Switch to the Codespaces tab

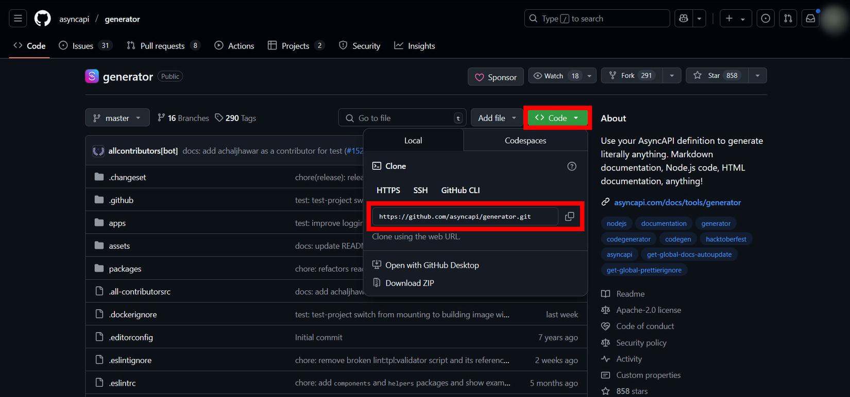tap(525, 141)
